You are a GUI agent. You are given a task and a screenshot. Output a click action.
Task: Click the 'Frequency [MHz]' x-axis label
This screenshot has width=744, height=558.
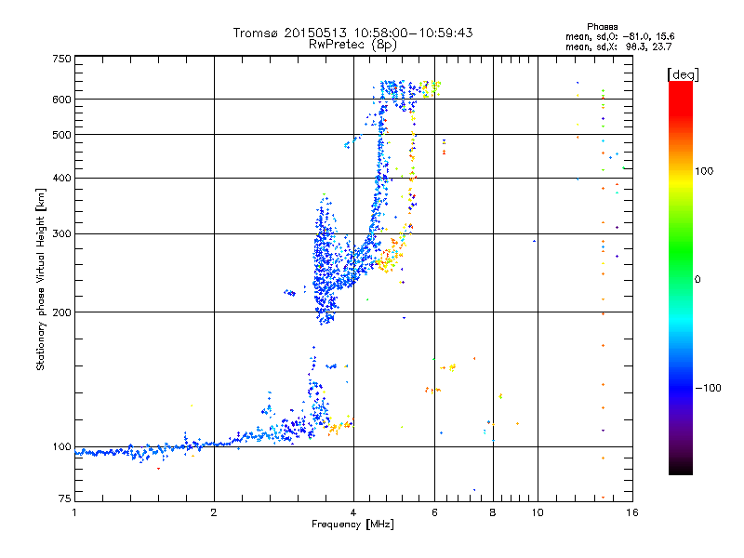pos(352,525)
